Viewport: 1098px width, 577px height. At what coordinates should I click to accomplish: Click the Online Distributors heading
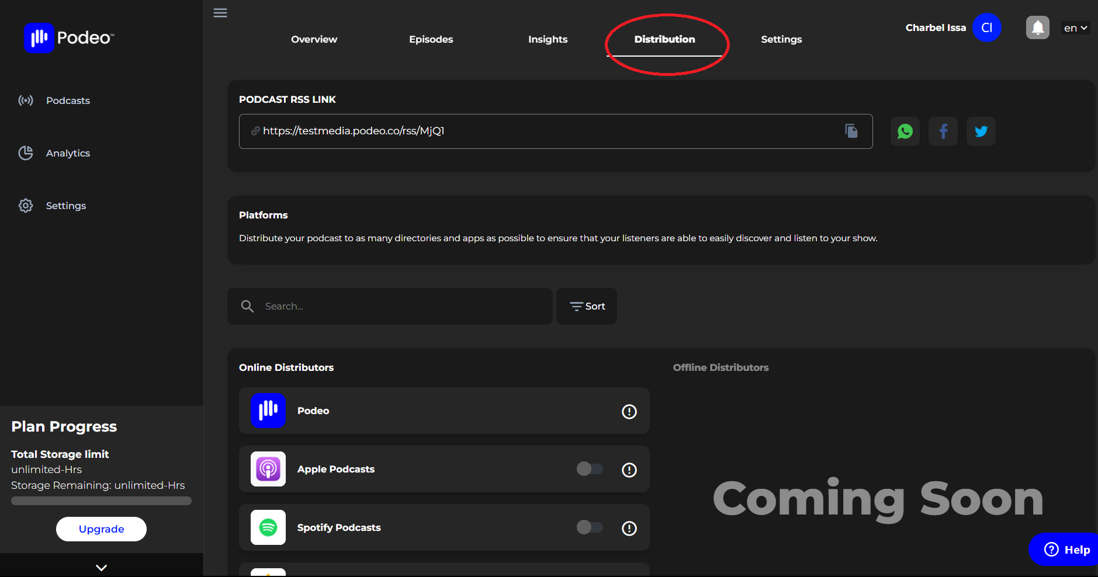[286, 367]
